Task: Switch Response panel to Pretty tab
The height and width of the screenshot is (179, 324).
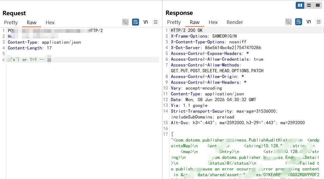Action: pyautogui.click(x=174, y=22)
